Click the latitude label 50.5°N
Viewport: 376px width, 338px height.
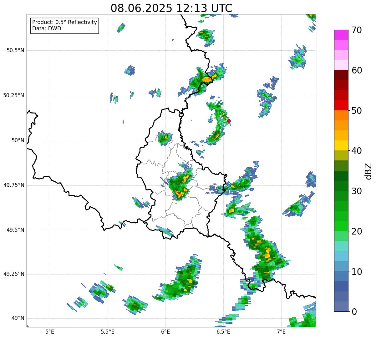[15, 51]
